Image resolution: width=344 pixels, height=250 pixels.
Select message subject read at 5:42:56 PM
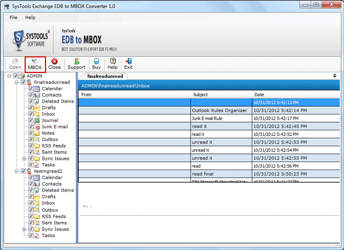[209, 166]
